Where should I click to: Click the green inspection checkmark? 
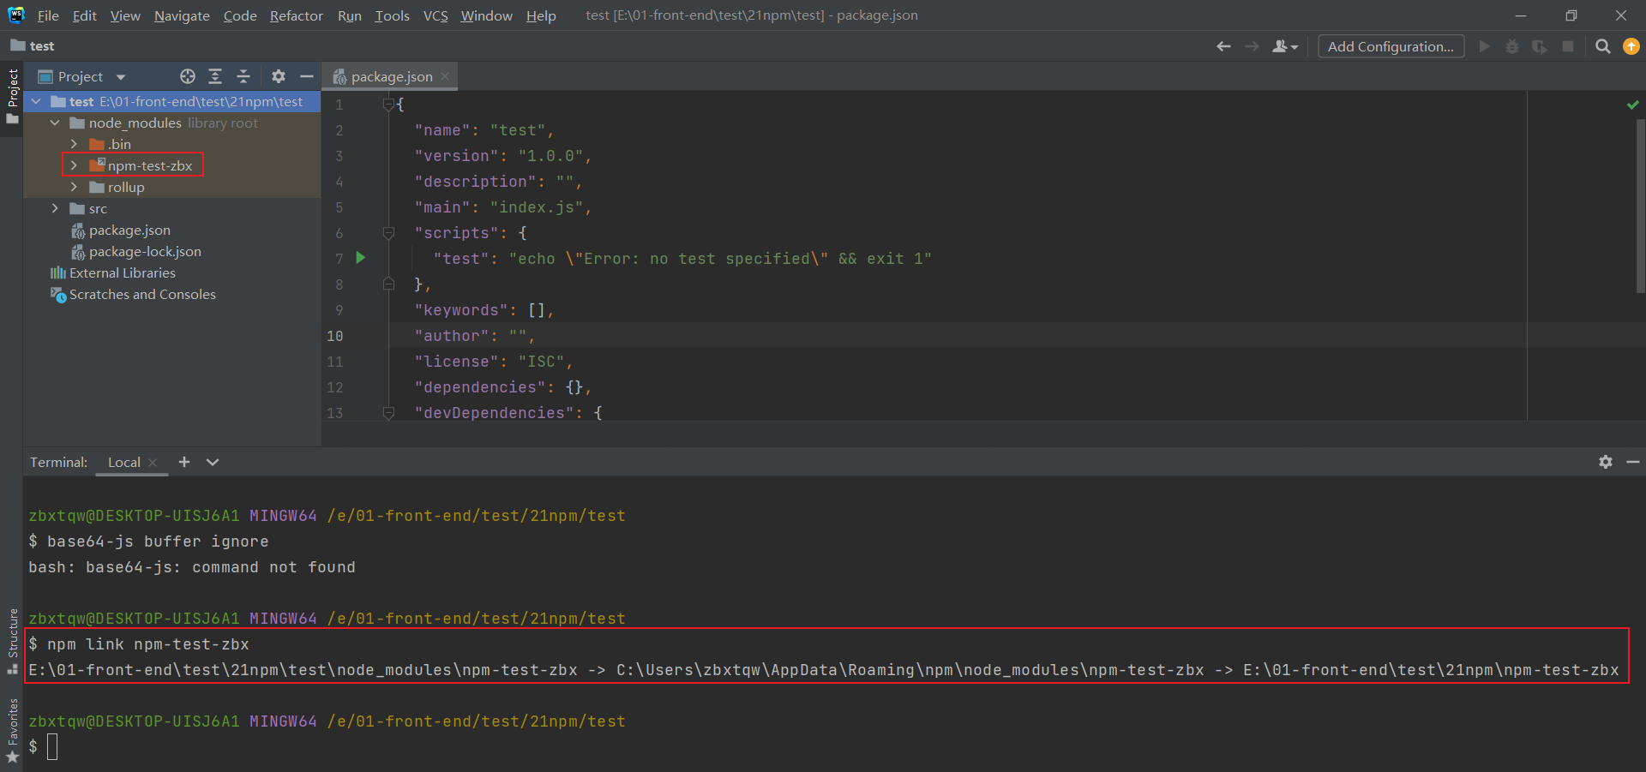1632,105
